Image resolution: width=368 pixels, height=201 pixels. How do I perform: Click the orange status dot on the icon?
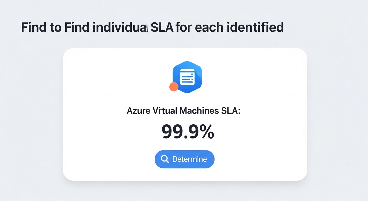click(x=174, y=87)
